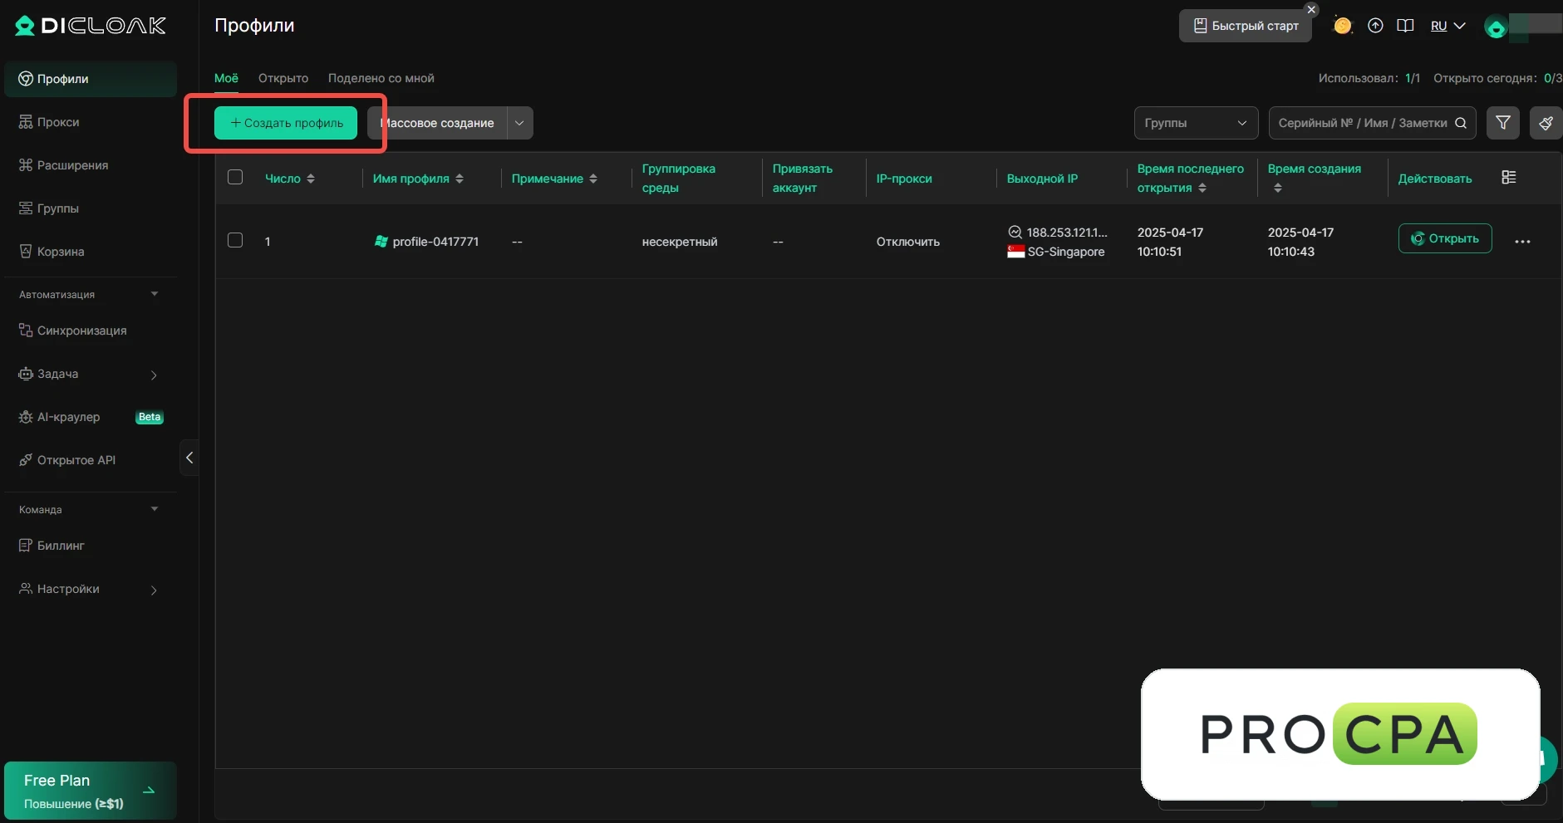Open the RU language dropdown
Image resolution: width=1563 pixels, height=823 pixels.
pos(1447,26)
